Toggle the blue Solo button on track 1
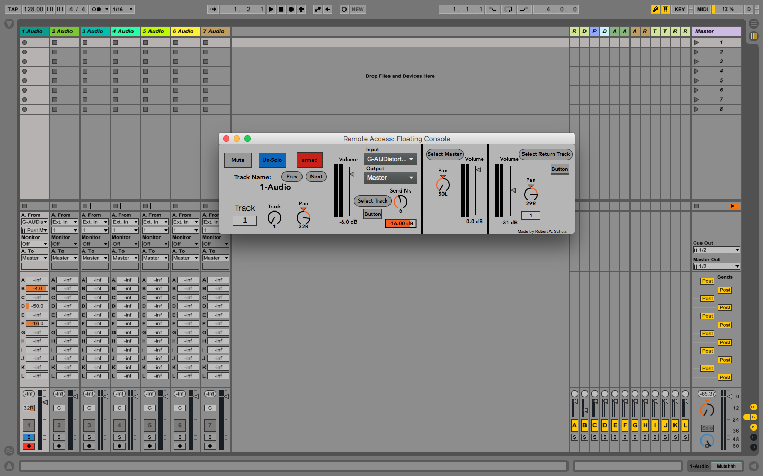763x476 pixels. coord(29,437)
